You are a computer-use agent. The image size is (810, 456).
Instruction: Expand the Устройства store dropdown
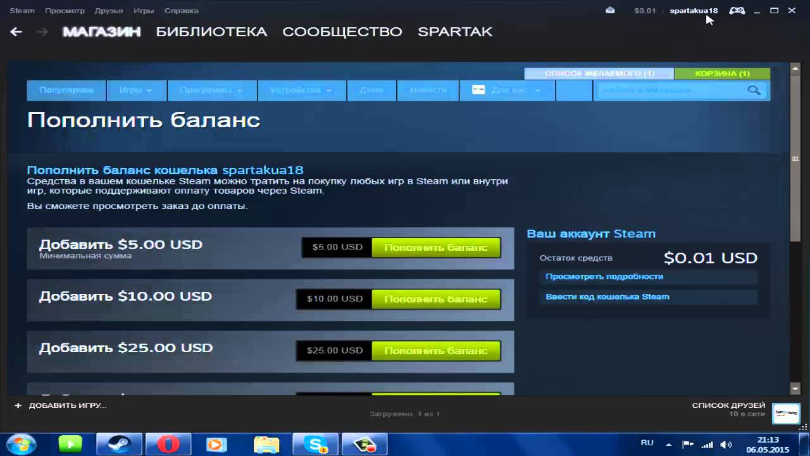point(302,91)
